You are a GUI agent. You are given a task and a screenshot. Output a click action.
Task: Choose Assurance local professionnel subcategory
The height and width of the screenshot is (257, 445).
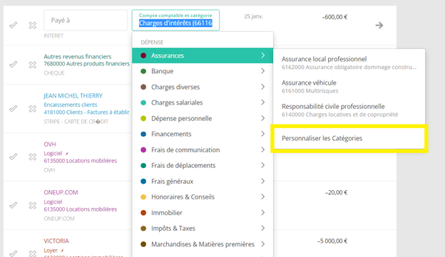(x=349, y=63)
